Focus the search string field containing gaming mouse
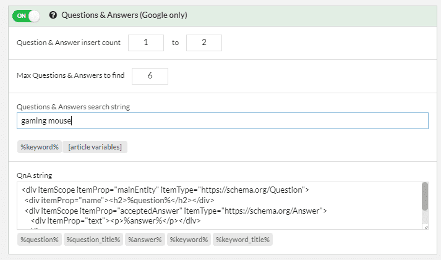 (x=223, y=120)
